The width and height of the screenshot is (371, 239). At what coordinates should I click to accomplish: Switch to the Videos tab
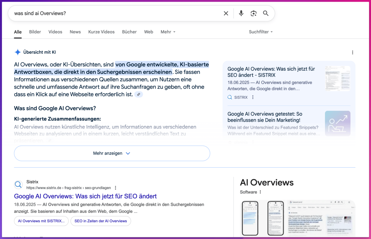(55, 32)
